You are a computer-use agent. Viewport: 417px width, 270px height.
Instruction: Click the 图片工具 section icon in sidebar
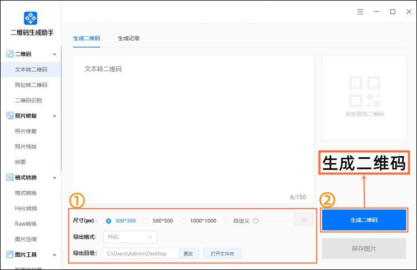[x=9, y=254]
